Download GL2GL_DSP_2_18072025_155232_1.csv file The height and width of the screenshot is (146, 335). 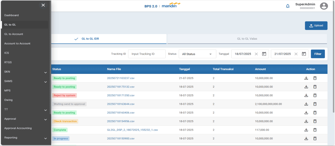click(x=306, y=130)
